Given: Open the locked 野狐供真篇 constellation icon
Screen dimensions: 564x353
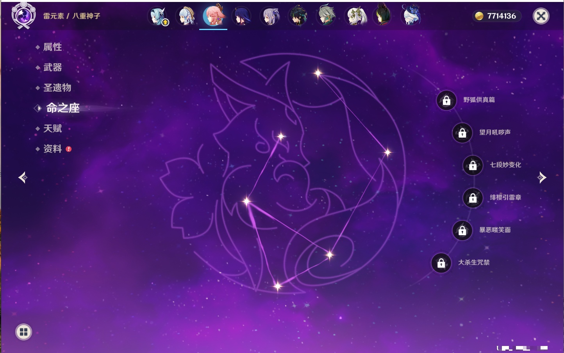Looking at the screenshot, I should click(x=446, y=101).
